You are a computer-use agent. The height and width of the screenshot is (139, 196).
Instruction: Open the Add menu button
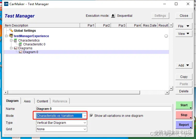coord(184,66)
